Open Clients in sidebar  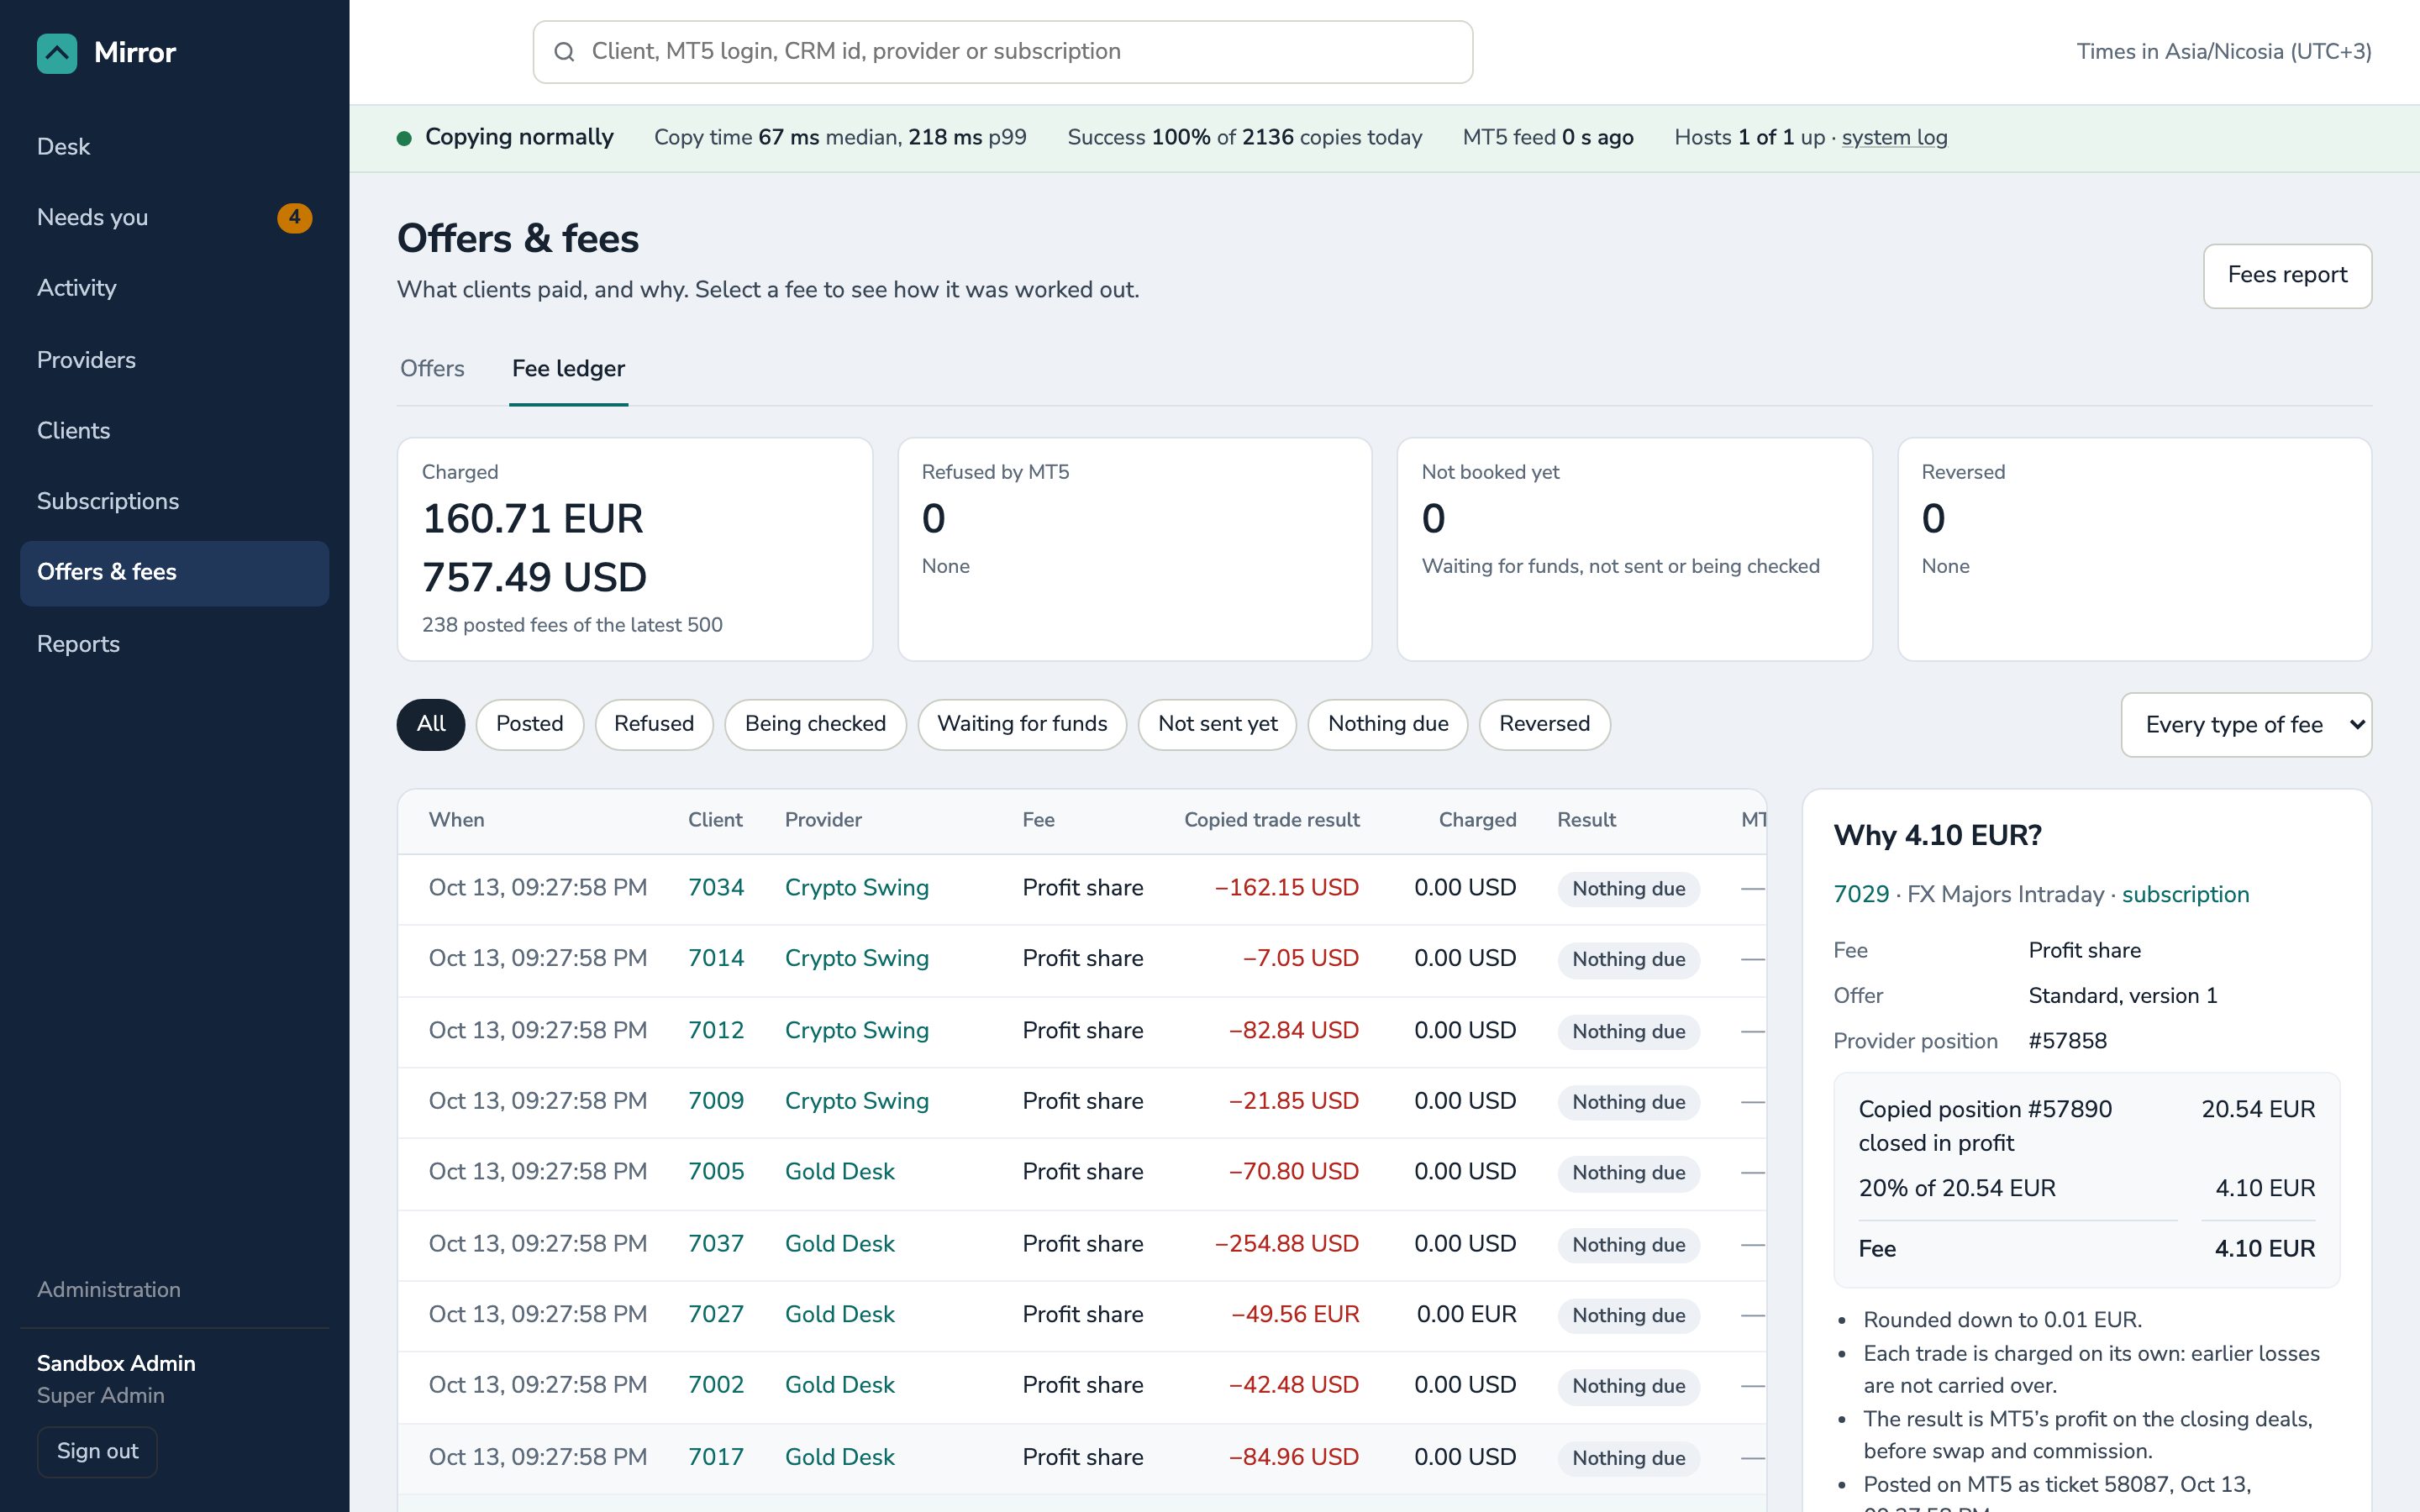174,431
